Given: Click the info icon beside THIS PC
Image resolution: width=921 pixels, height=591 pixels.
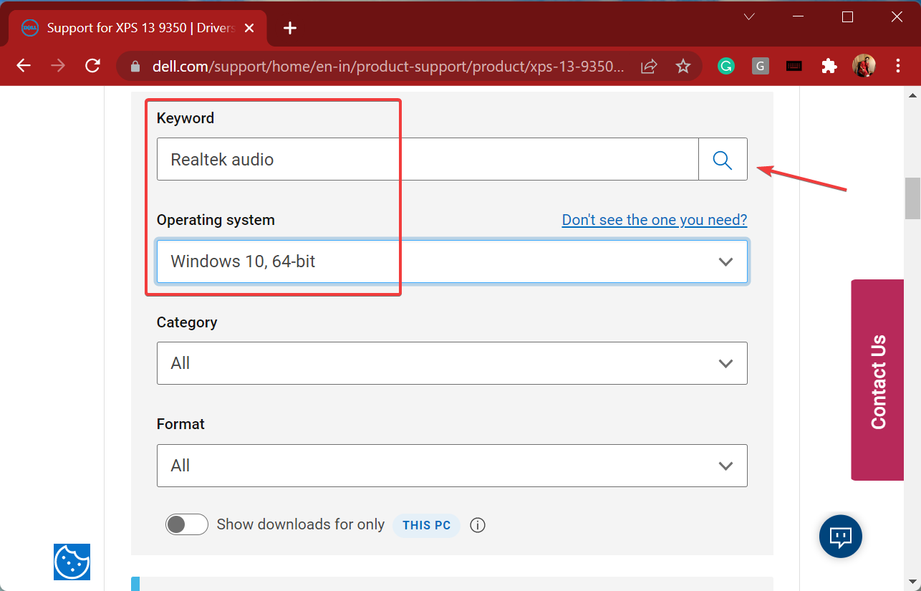Looking at the screenshot, I should [478, 525].
